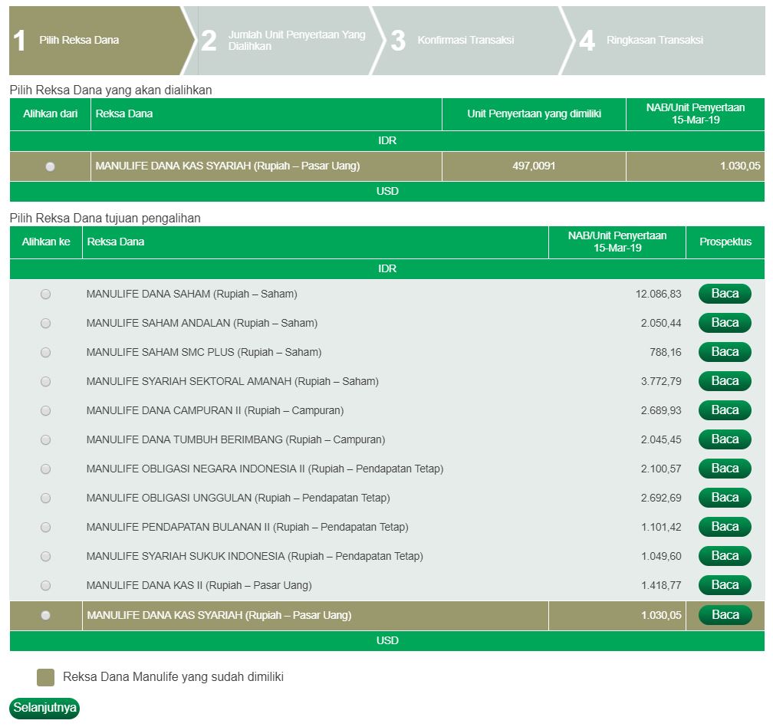Click the owned units value 497,0091
Image resolution: width=773 pixels, height=727 pixels.
tap(534, 166)
